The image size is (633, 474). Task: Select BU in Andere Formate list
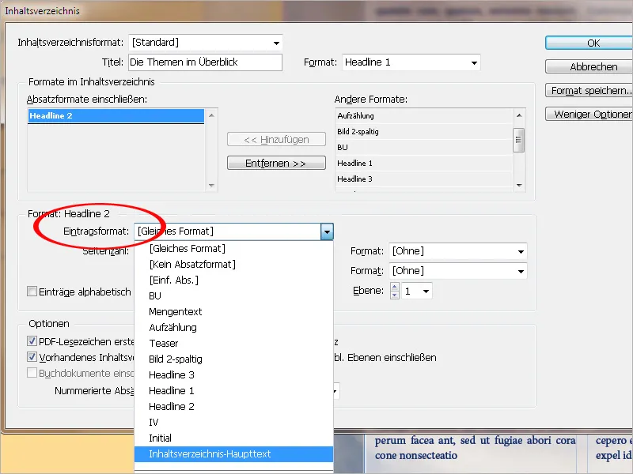424,147
